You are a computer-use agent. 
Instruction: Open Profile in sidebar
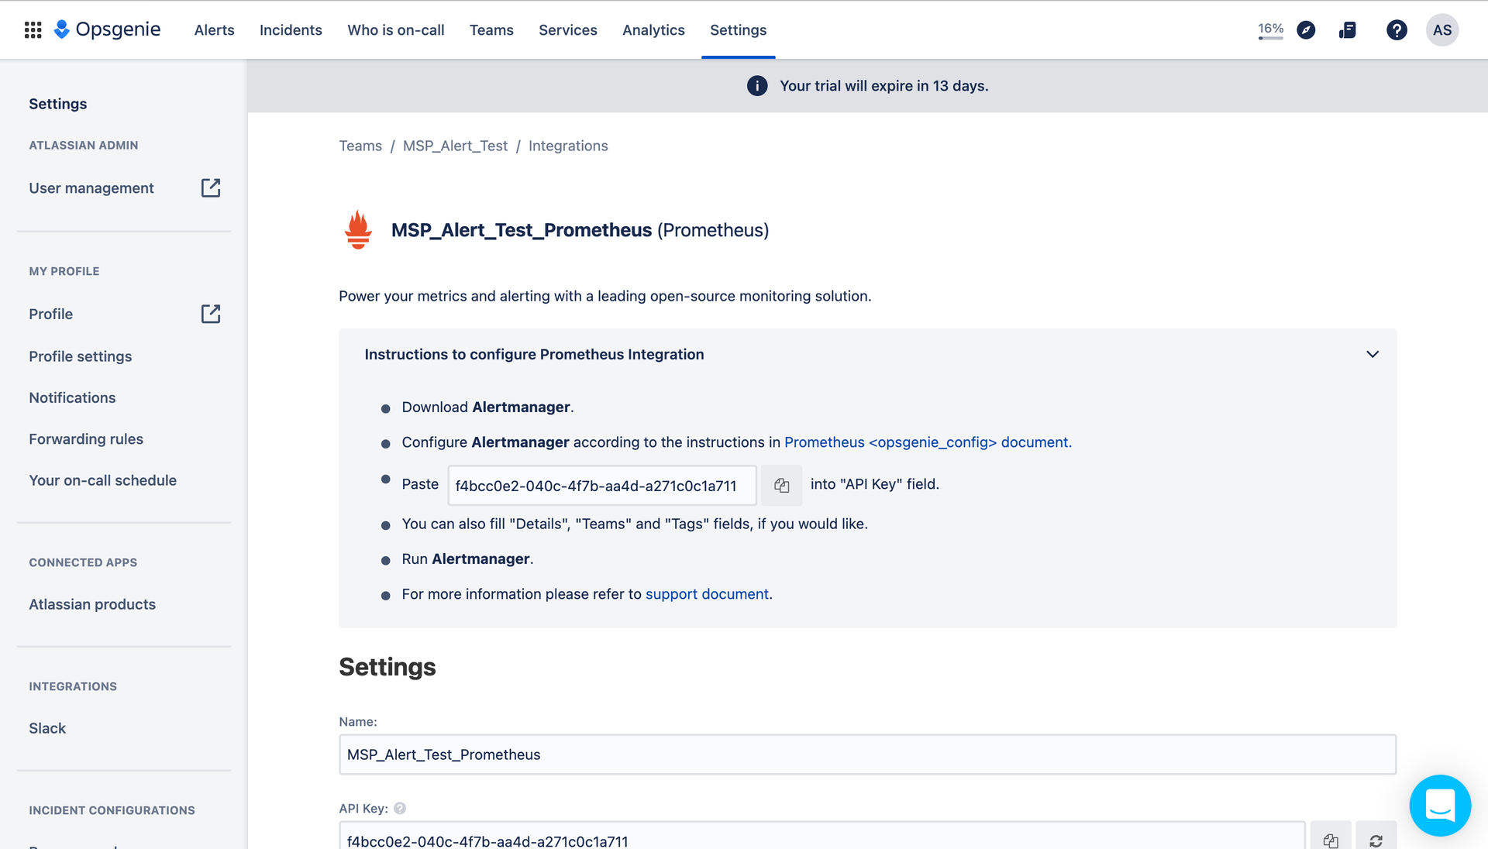pos(51,314)
